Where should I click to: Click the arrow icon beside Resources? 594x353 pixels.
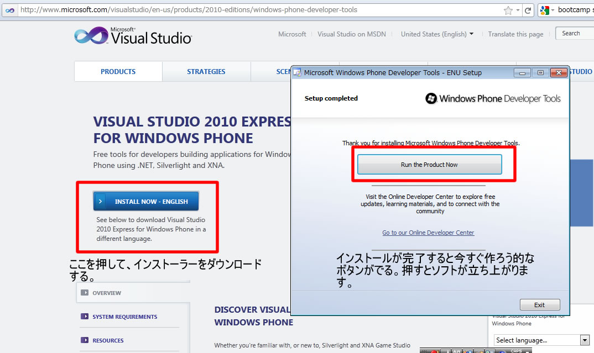click(x=85, y=340)
